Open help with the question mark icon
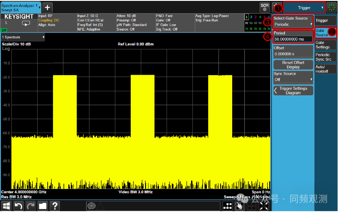This screenshot has width=338, height=212. click(55, 206)
